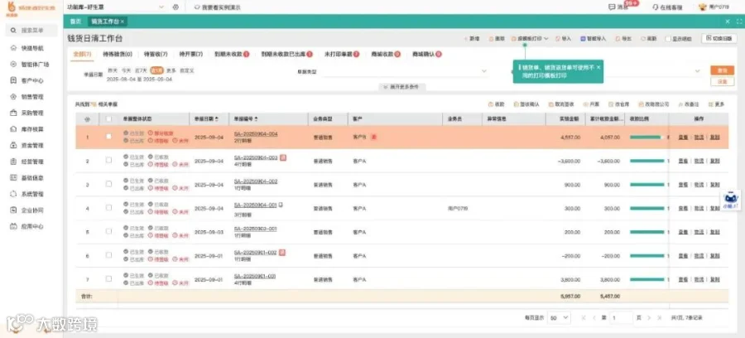Open the 每页显示 page size dropdown
Image resolution: width=745 pixels, height=338 pixels.
[560, 317]
